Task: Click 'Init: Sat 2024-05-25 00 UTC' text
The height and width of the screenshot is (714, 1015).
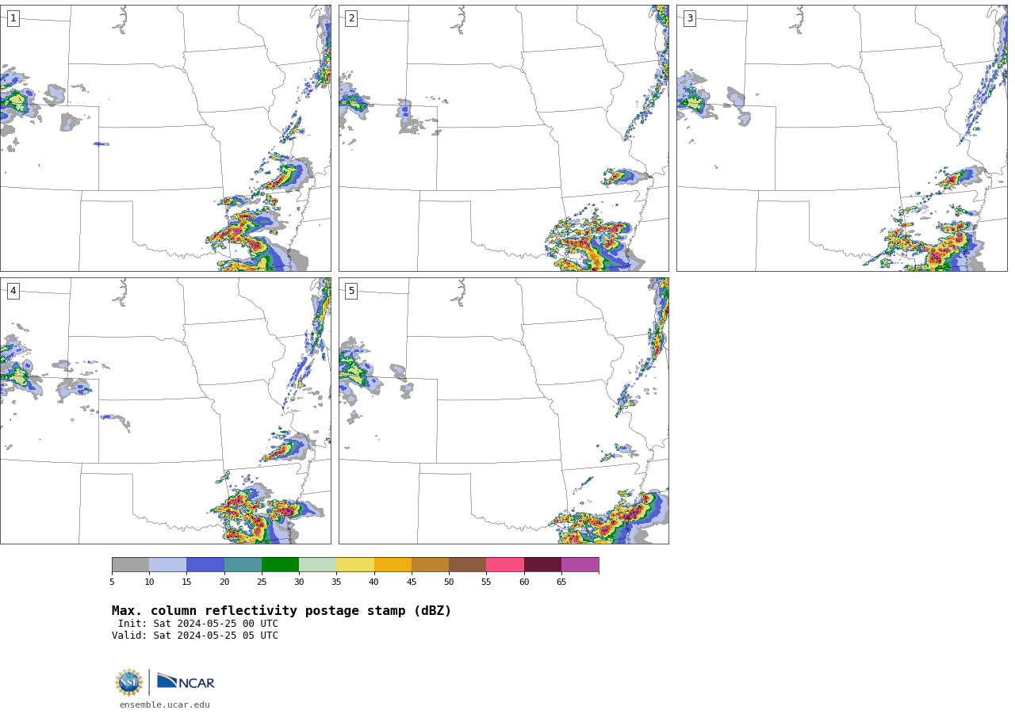Action: [198, 624]
